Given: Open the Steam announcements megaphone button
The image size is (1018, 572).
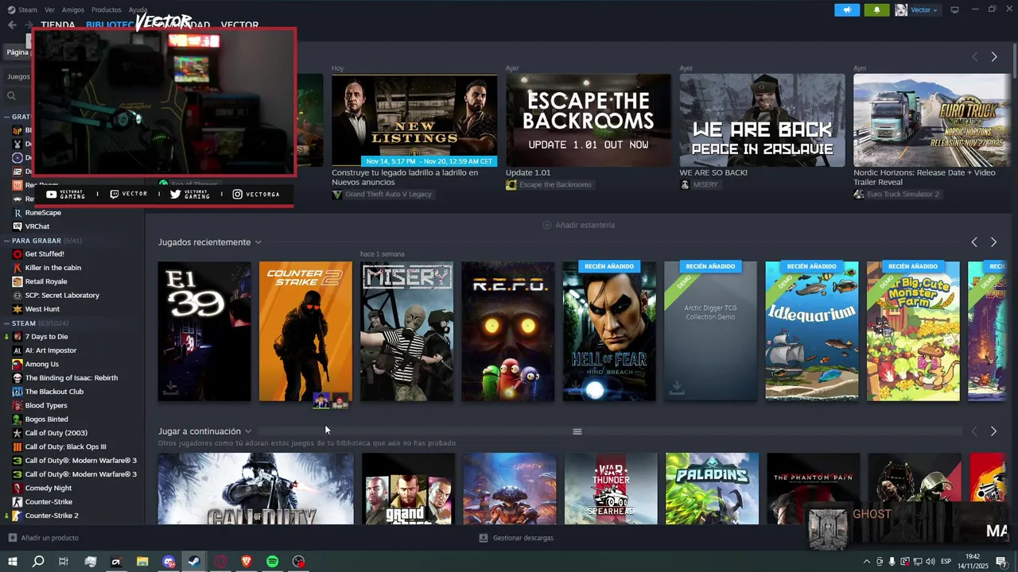Looking at the screenshot, I should [847, 10].
